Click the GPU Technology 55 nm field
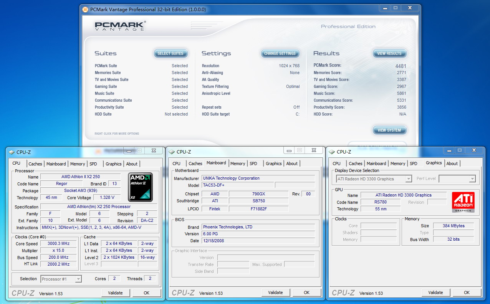Viewport: 490px width, 304px height. click(380, 209)
